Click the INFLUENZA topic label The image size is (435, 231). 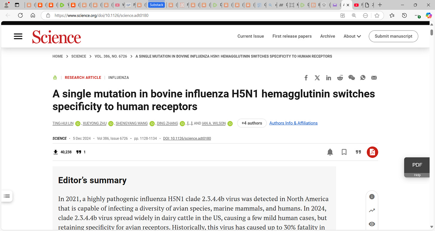(119, 78)
